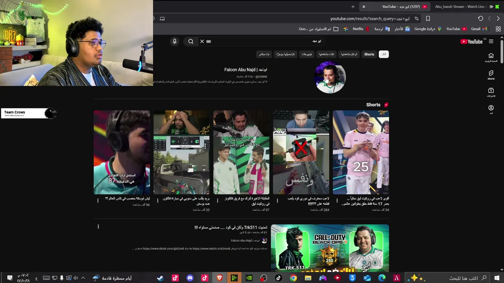The width and height of the screenshot is (504, 283).
Task: Show hidden tray icons with the chevron
Action: click(x=83, y=278)
